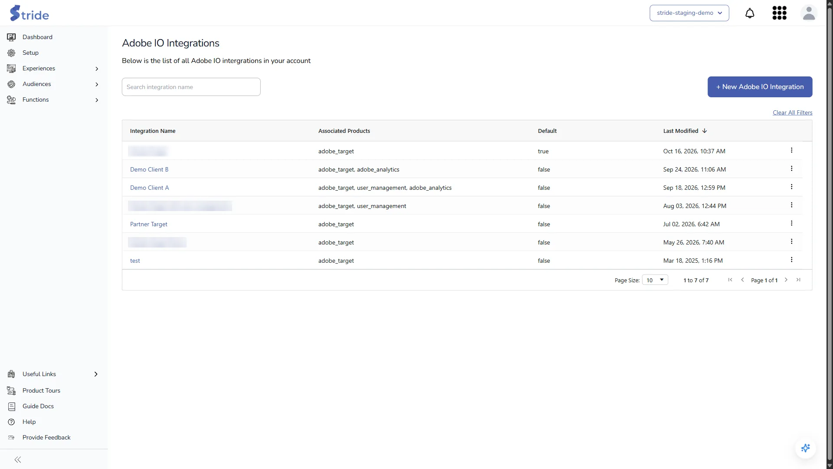Open row actions for May 26 entry
The image size is (833, 469).
point(791,241)
